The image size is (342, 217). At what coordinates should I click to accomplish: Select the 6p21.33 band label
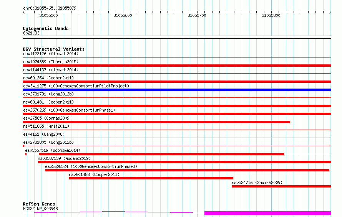(31, 33)
